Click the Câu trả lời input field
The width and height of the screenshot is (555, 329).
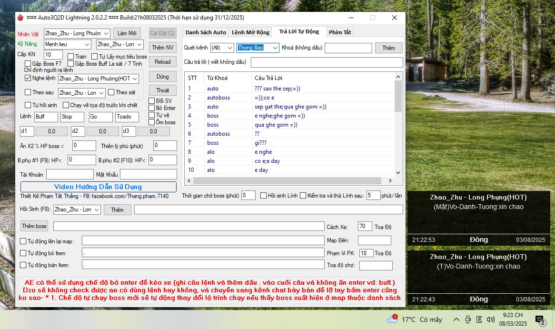click(x=327, y=62)
